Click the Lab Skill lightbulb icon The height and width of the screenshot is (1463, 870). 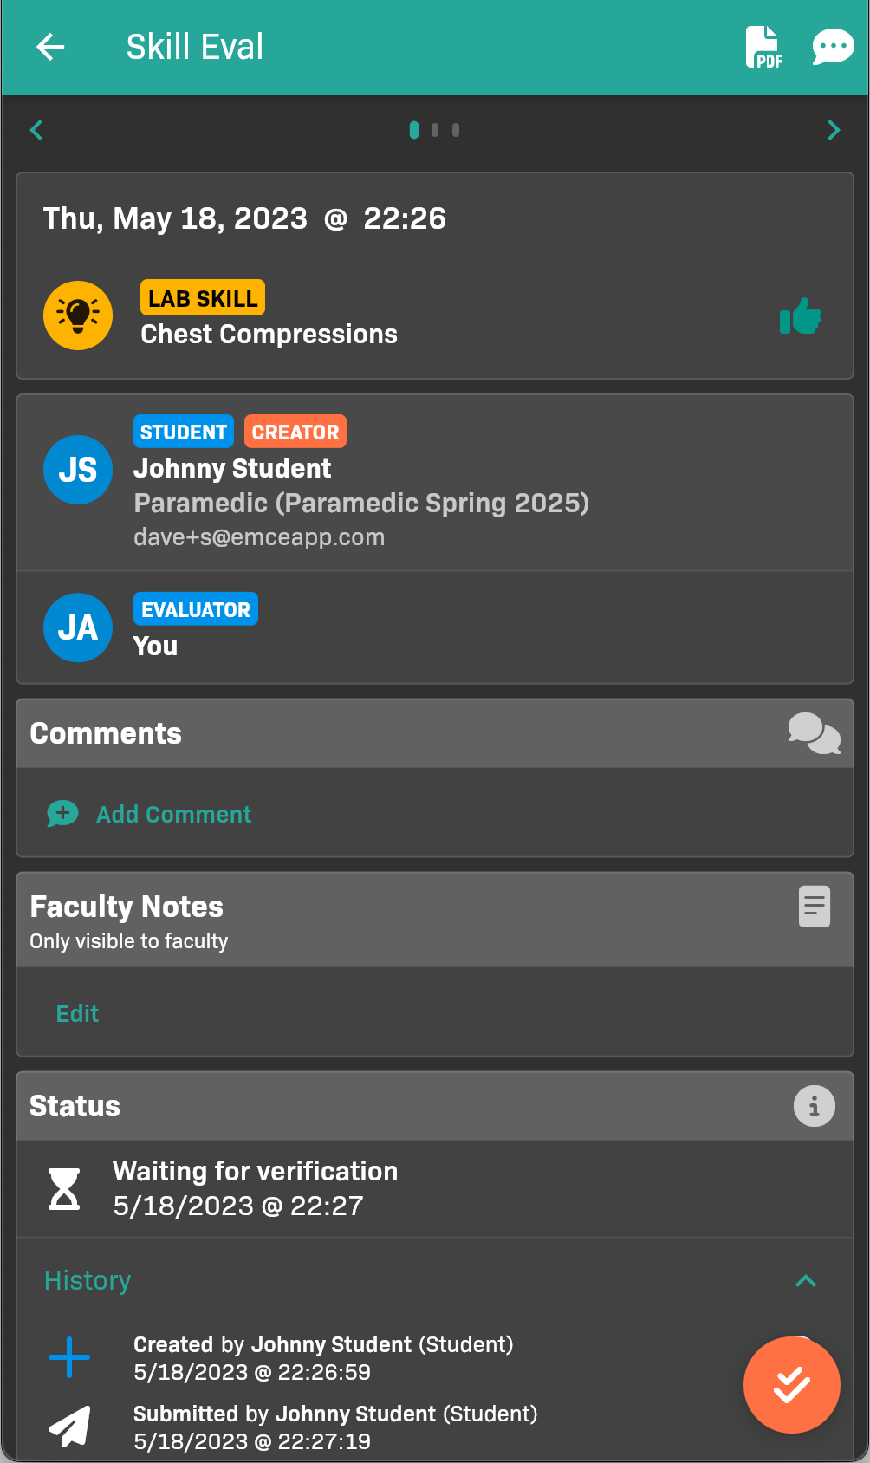point(78,315)
